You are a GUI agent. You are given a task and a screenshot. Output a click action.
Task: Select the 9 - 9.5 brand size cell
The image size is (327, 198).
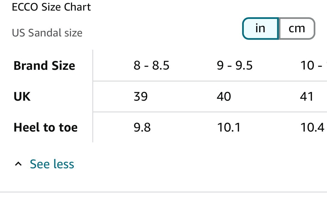click(x=235, y=65)
